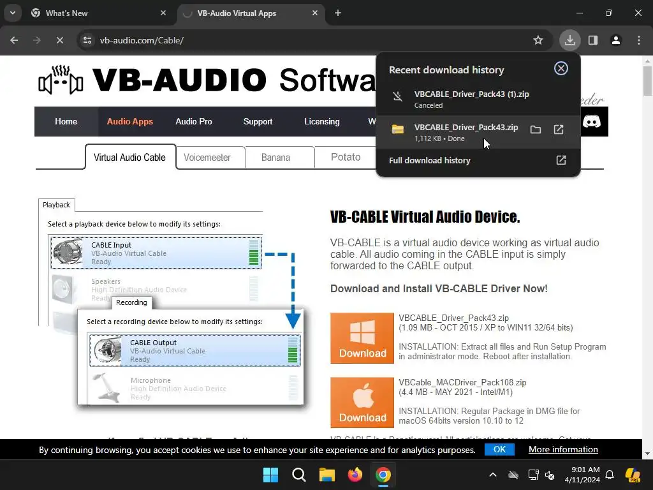The image size is (653, 490).
Task: Select the VB-Audio Virtual Apps tab
Action: pyautogui.click(x=251, y=13)
